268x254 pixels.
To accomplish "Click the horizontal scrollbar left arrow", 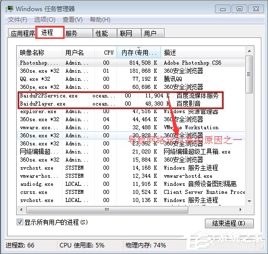I will pyautogui.click(x=21, y=210).
